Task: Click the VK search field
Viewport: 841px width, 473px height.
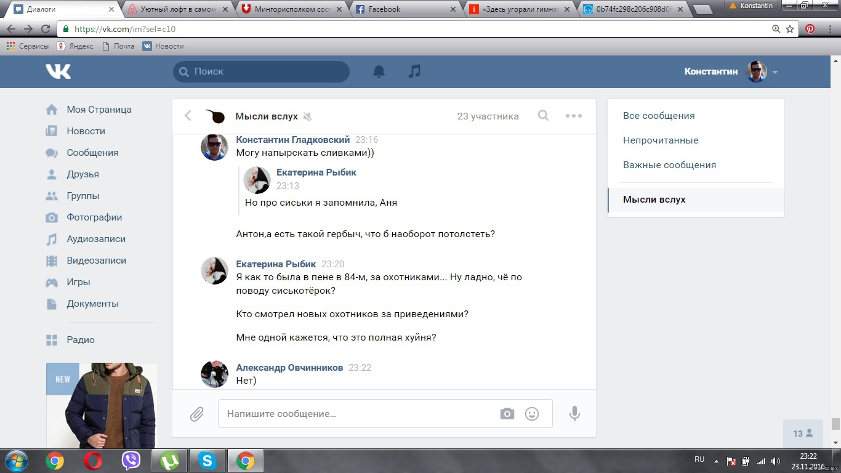Action: [261, 71]
